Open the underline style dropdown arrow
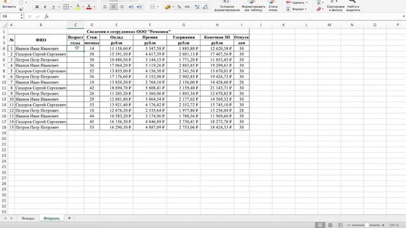The height and width of the screenshot is (228, 406). coord(58,7)
